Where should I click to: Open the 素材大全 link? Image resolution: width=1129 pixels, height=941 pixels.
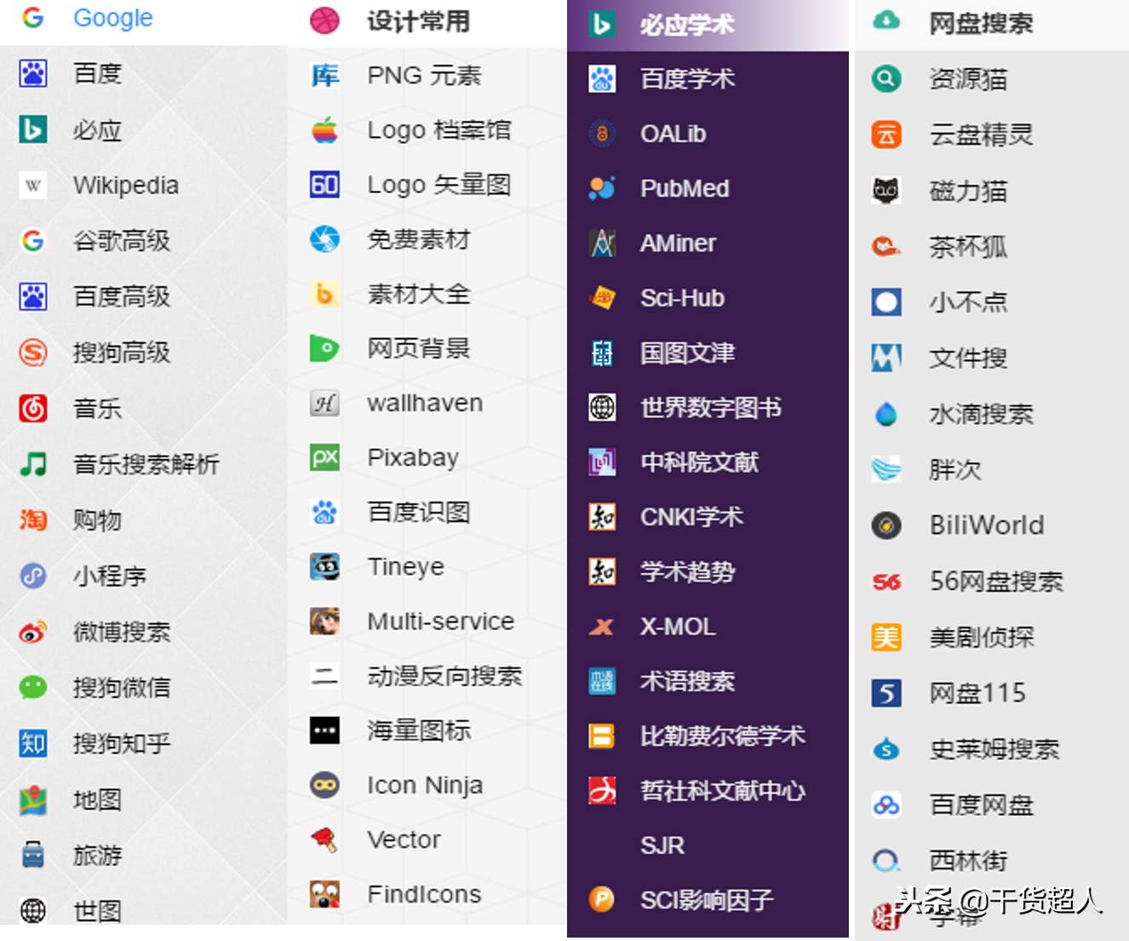tap(418, 294)
